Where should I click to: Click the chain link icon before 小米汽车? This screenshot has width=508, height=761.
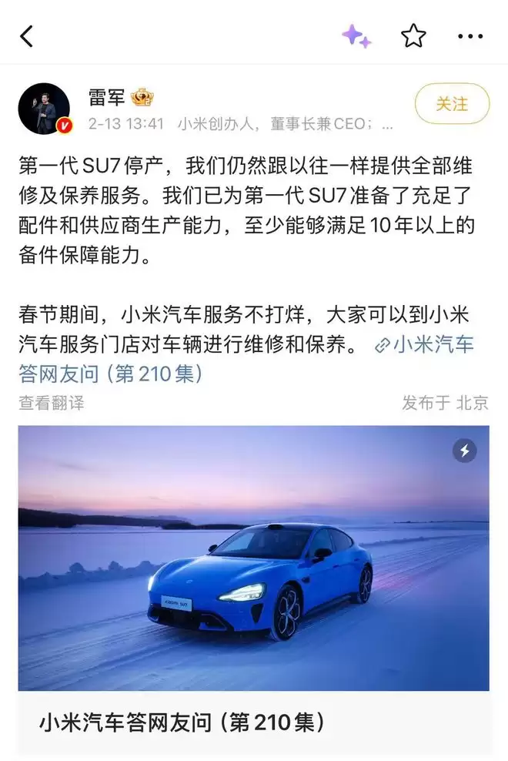point(383,345)
